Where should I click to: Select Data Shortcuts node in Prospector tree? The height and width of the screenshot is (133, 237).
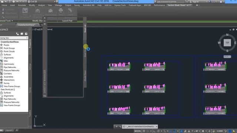tap(8, 89)
